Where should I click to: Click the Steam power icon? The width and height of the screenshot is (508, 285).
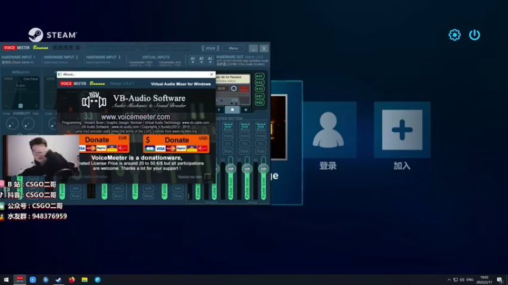coord(474,35)
